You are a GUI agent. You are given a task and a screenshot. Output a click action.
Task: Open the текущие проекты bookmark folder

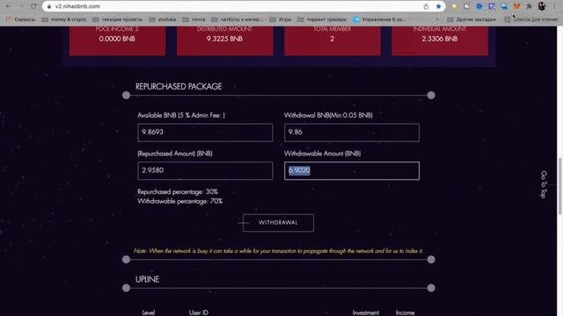[x=118, y=19]
